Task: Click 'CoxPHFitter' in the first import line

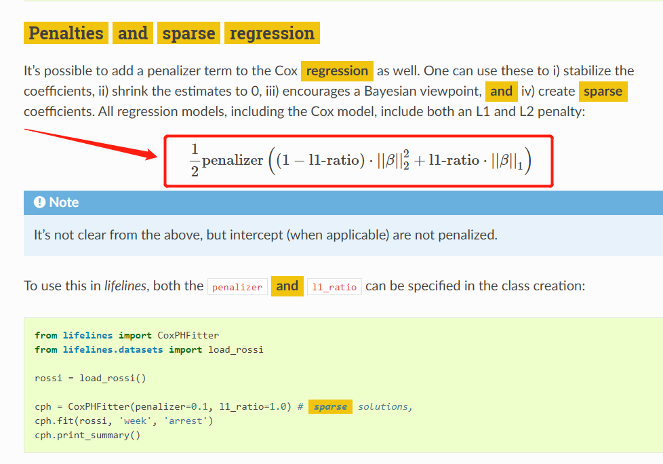Action: point(188,335)
